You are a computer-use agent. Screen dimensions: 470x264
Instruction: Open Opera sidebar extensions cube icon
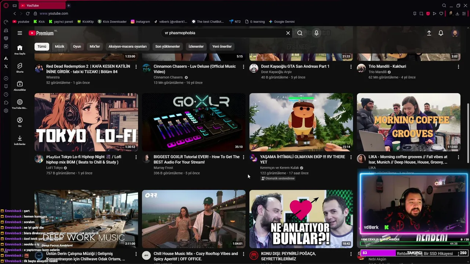pyautogui.click(x=6, y=103)
